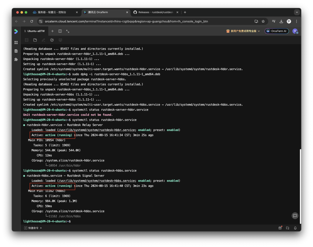Open the file transfer icon in the bottom bar
This screenshot has width=313, height=247.
(288, 228)
